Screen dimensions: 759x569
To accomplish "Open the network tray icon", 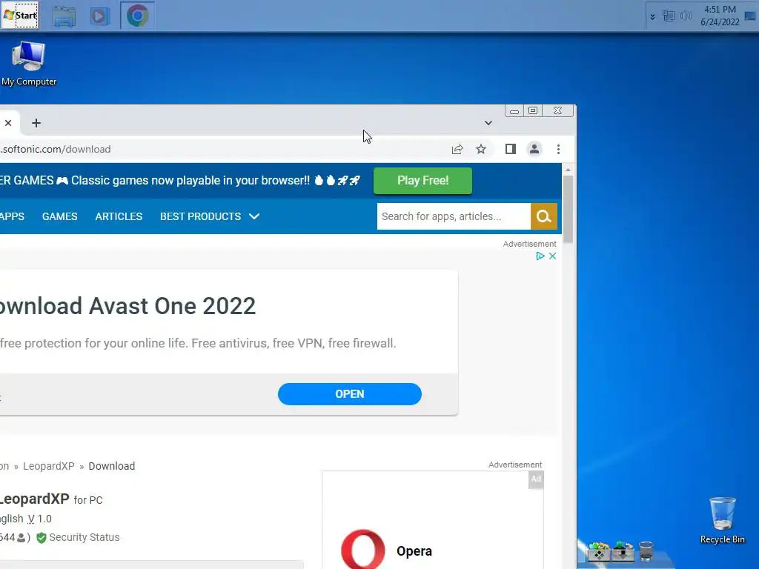I will [x=669, y=16].
